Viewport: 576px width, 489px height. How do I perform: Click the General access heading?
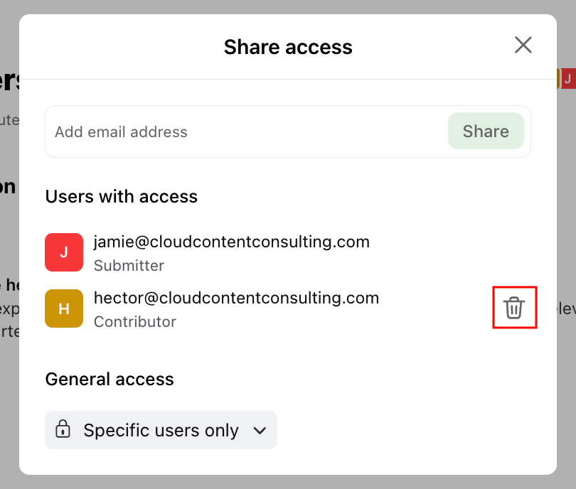click(110, 379)
